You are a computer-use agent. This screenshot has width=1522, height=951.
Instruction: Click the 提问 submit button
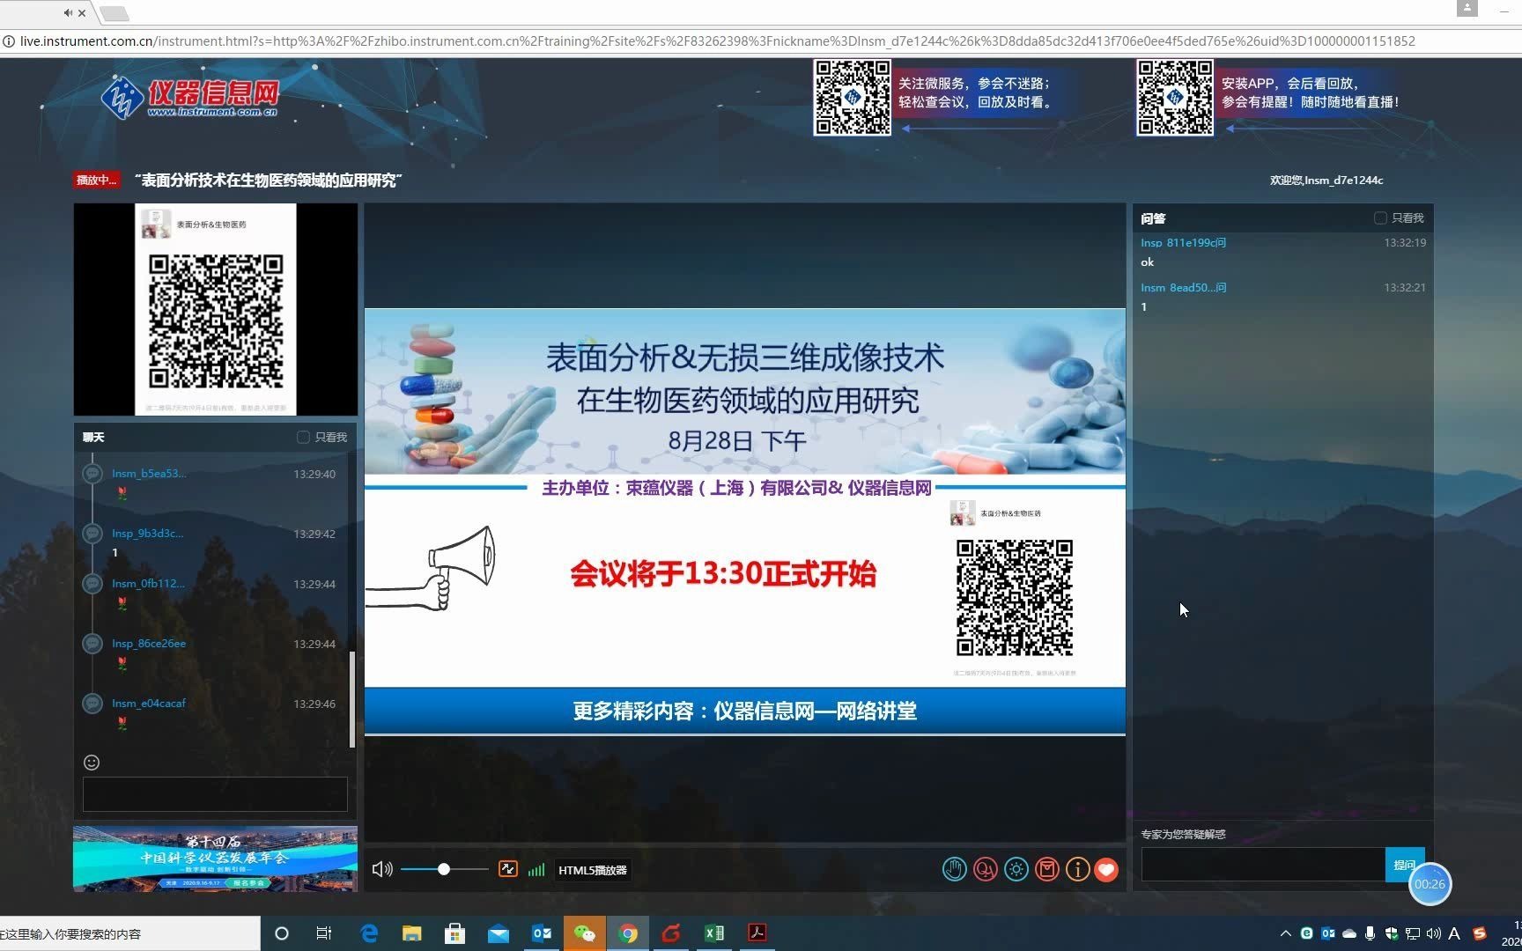[x=1404, y=865]
